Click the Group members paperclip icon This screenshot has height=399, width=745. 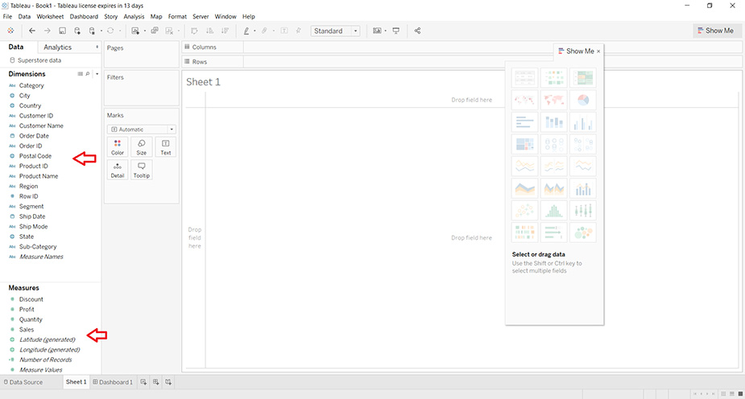(265, 31)
